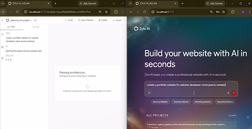Click bot icon beside AI message

pos(3,47)
